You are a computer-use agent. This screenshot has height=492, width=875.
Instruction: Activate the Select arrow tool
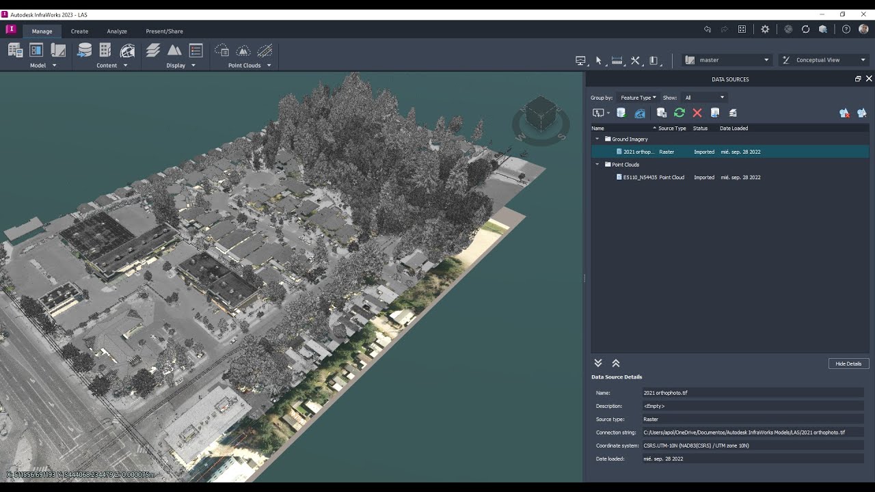pyautogui.click(x=599, y=60)
